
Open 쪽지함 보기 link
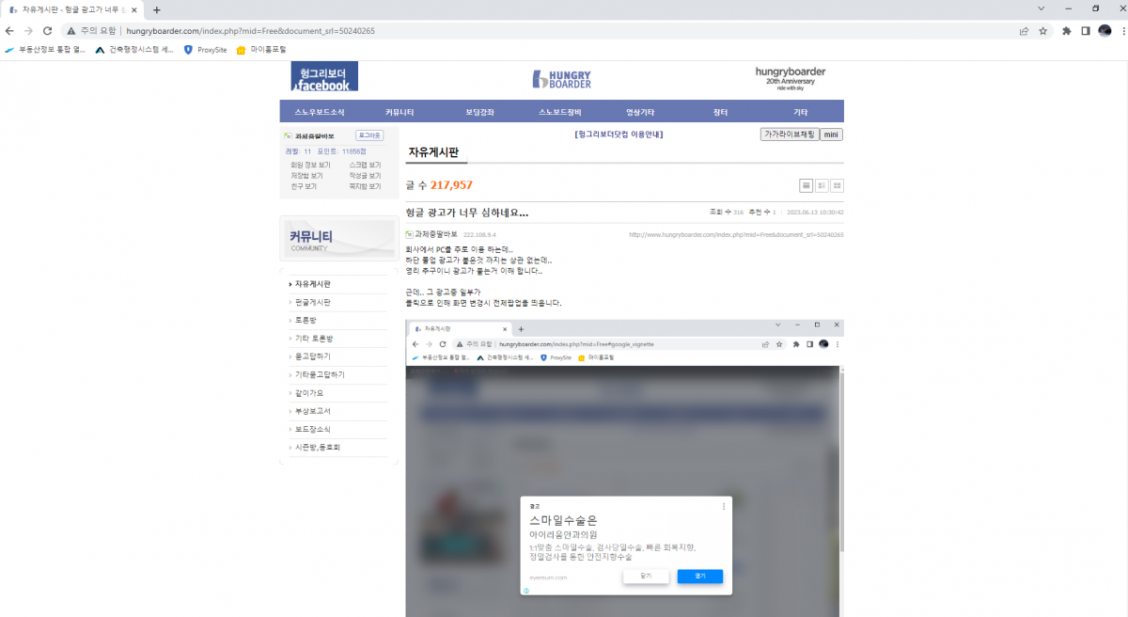click(365, 186)
